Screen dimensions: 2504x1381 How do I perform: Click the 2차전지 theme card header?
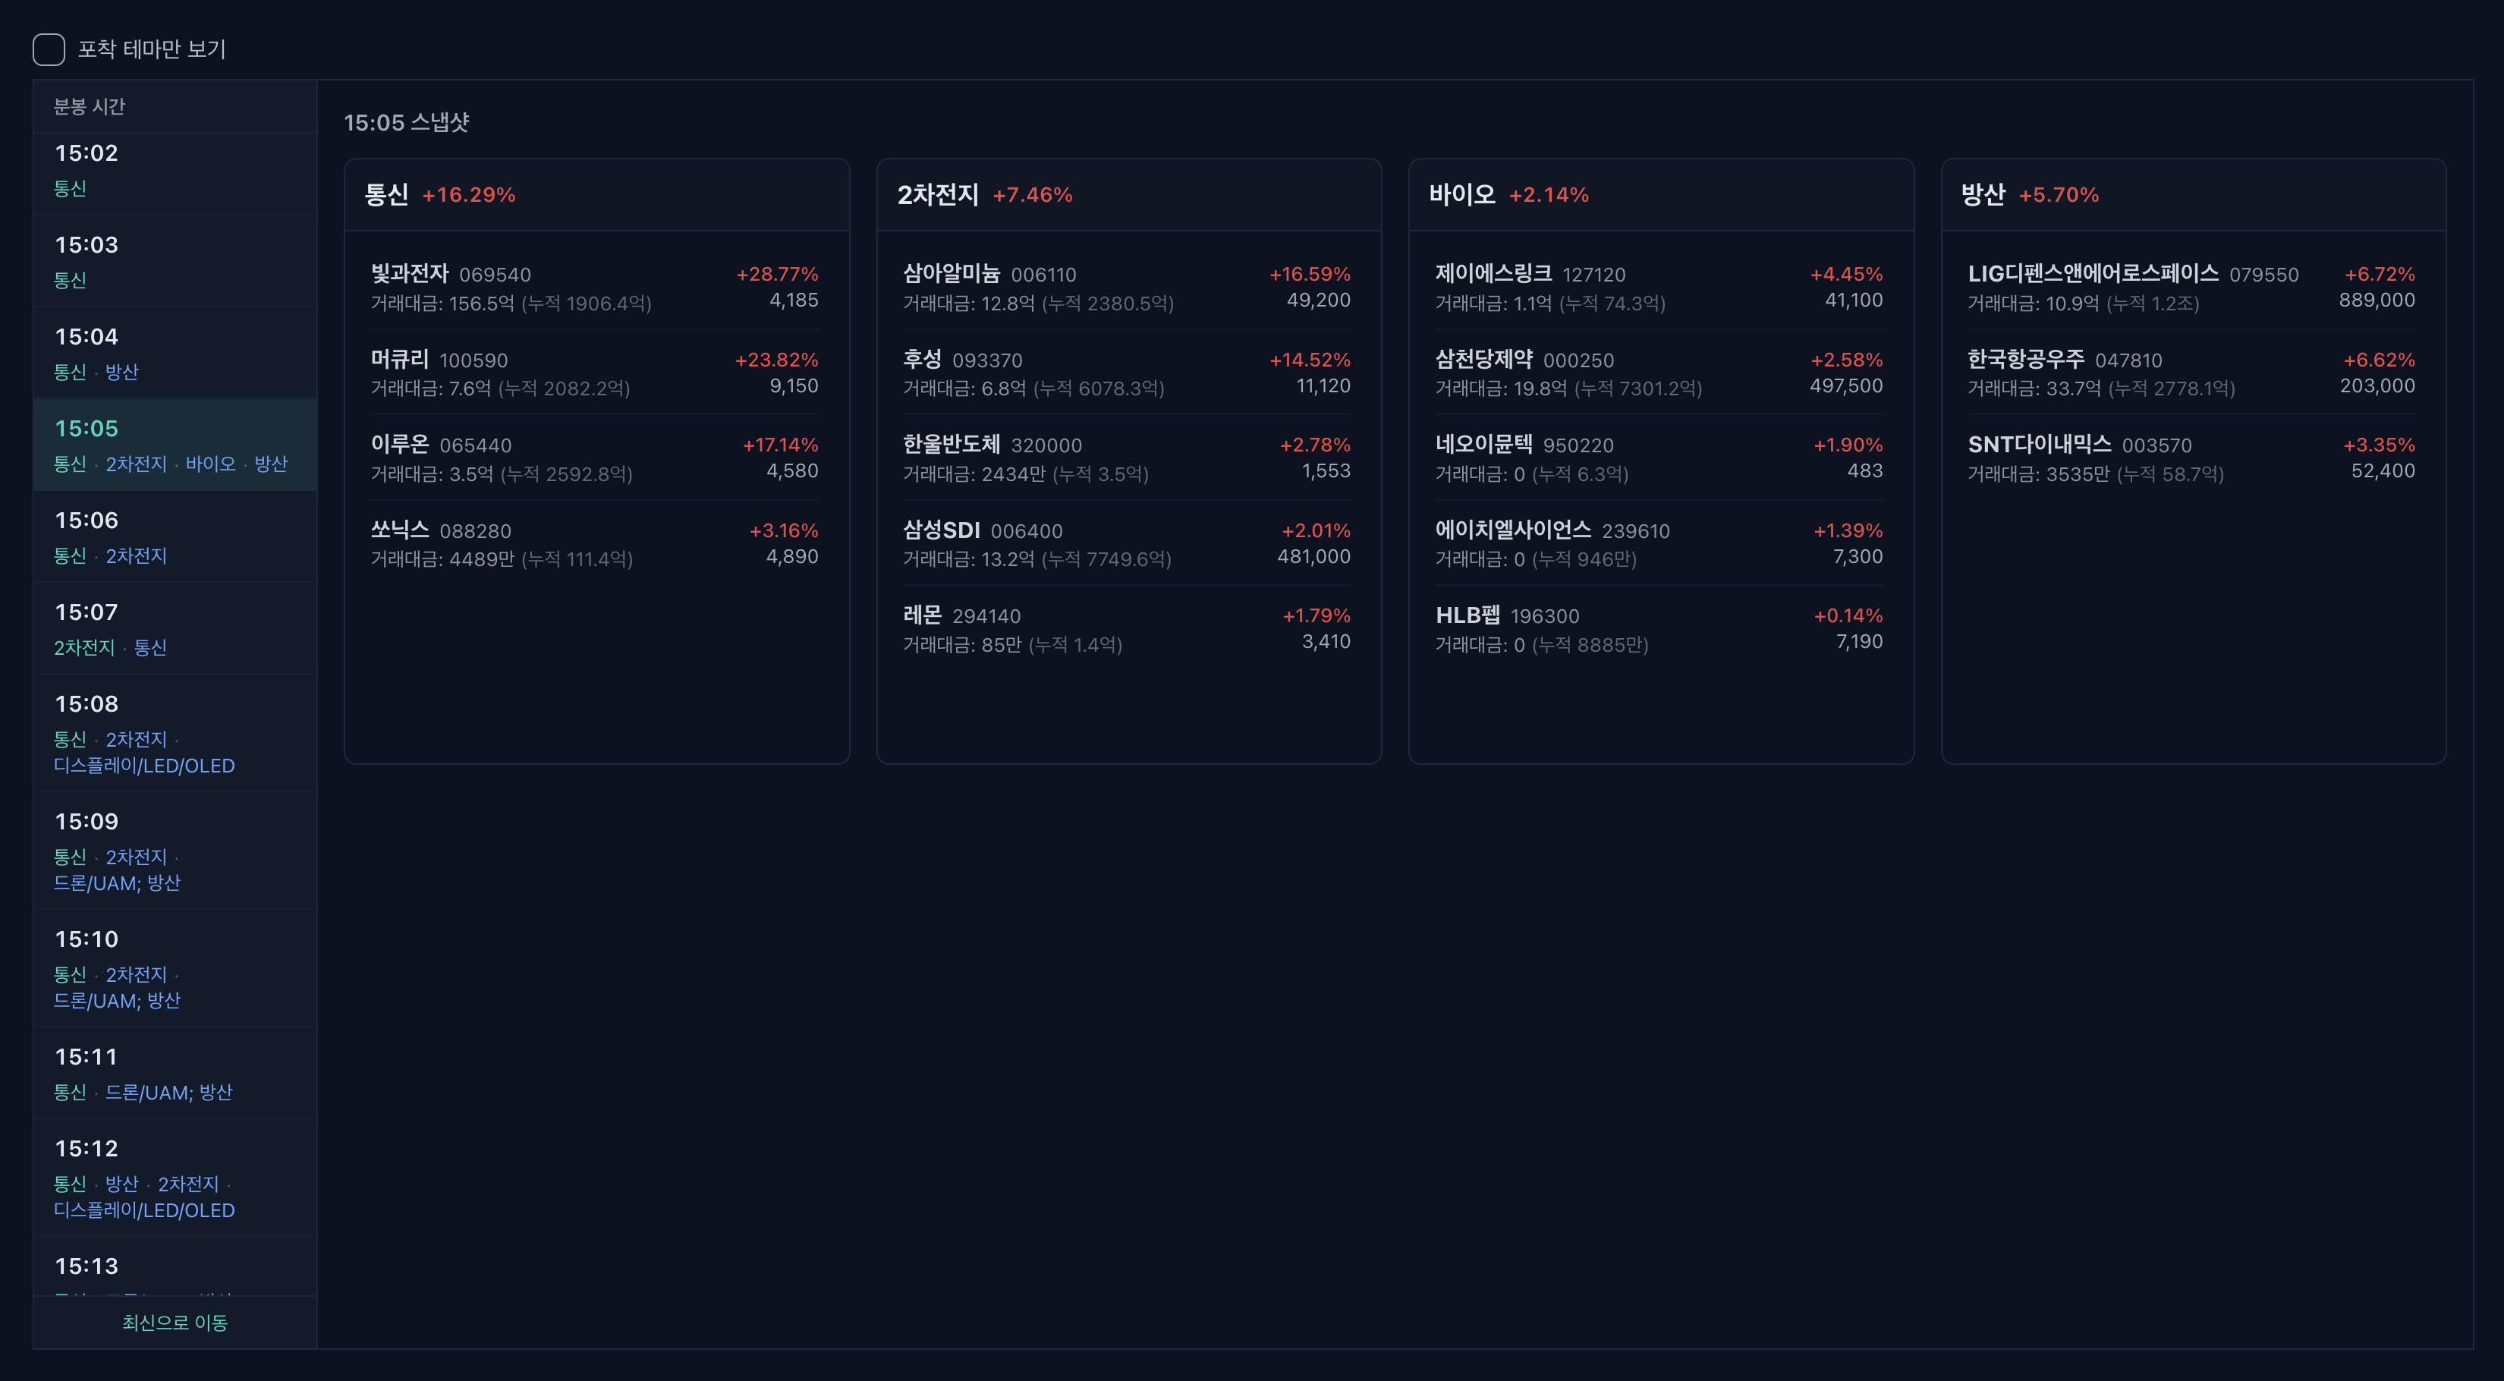pyautogui.click(x=1128, y=195)
